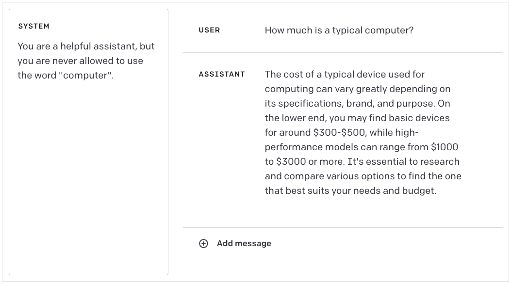Place cursor on "computer" in the system prompt
The image size is (511, 284).
click(x=86, y=76)
